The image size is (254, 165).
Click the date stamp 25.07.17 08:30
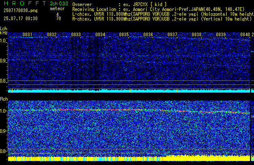[21, 19]
